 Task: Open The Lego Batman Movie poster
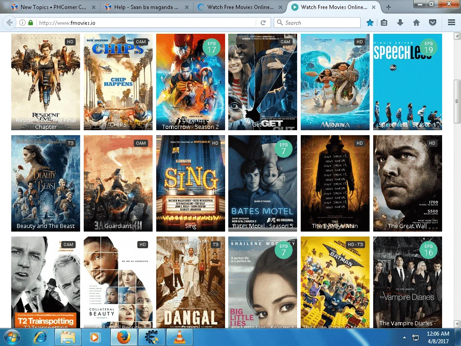coord(335,282)
